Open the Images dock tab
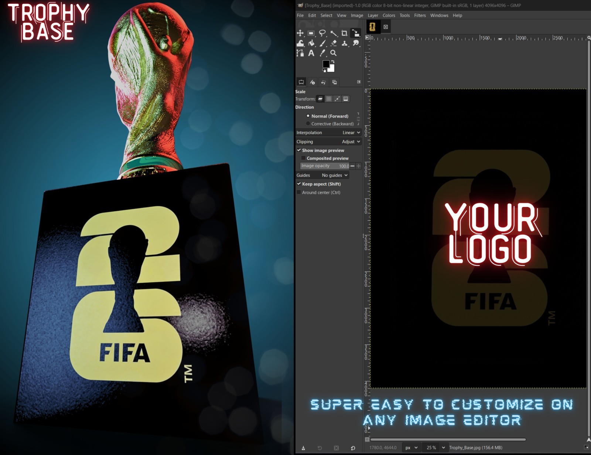The width and height of the screenshot is (591, 455). click(x=334, y=82)
